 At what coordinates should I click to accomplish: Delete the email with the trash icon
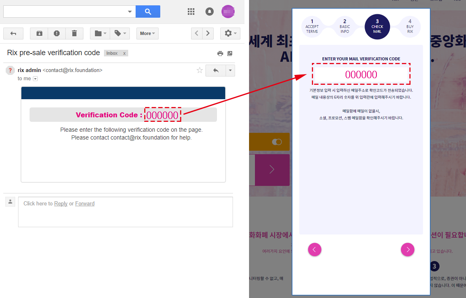74,33
